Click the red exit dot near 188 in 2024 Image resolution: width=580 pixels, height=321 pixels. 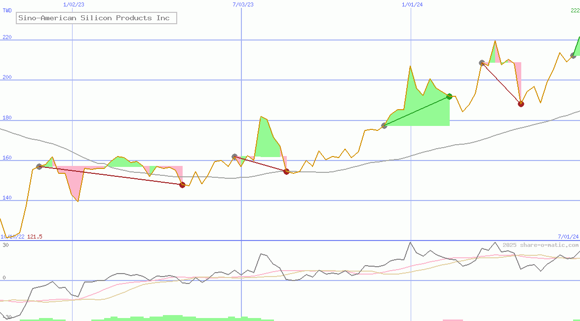tap(521, 104)
